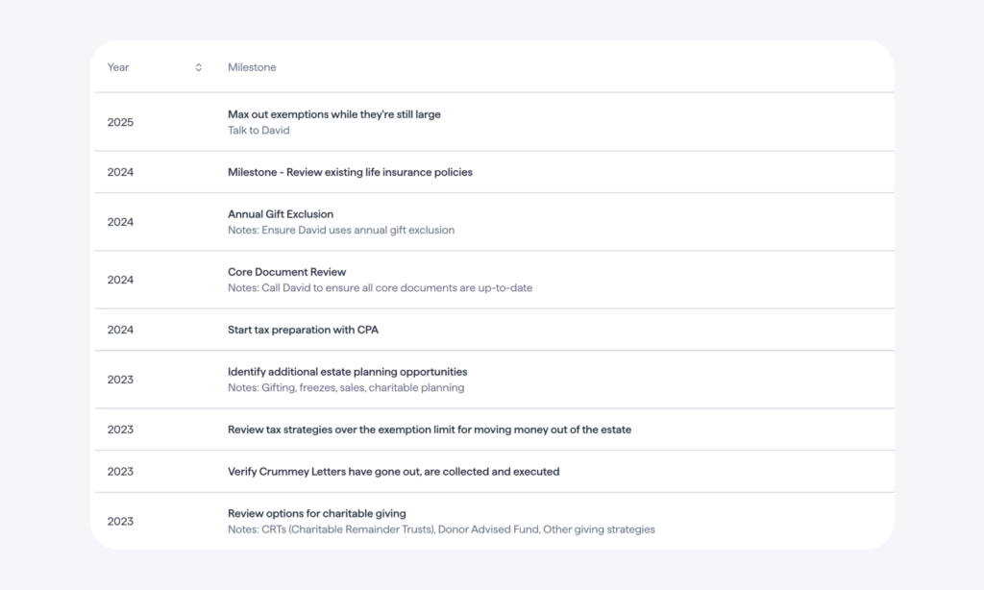Open 'Max out exemptions while they're still large' milestone

click(333, 114)
